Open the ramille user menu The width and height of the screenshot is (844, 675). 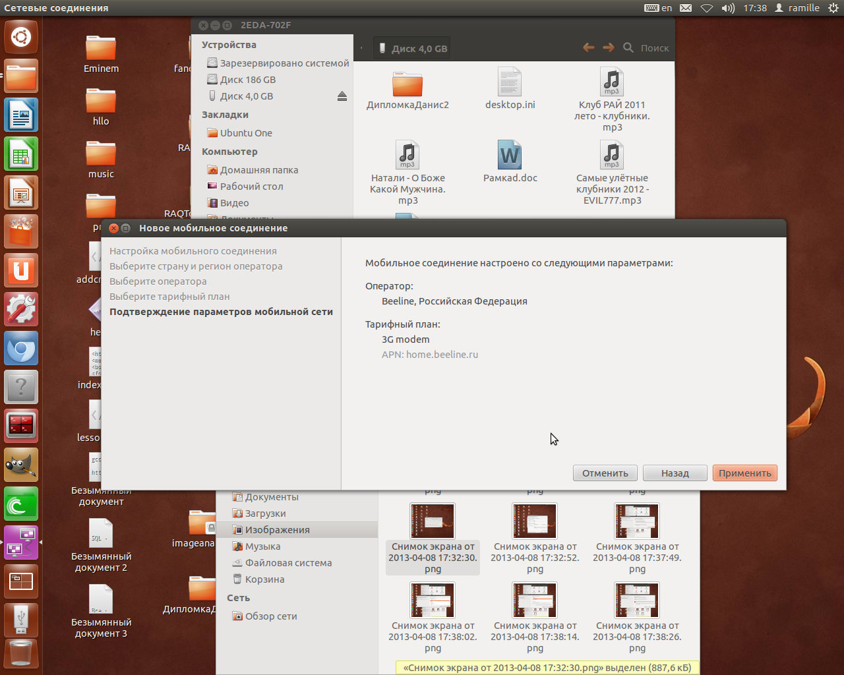click(x=799, y=7)
